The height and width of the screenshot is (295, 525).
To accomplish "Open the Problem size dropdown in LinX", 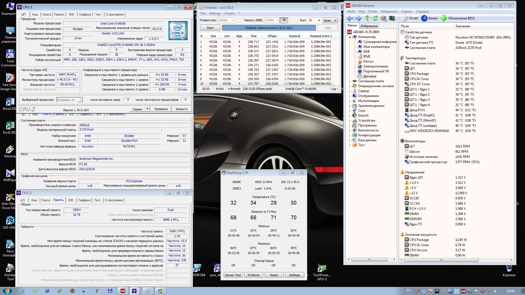I will pos(232,20).
